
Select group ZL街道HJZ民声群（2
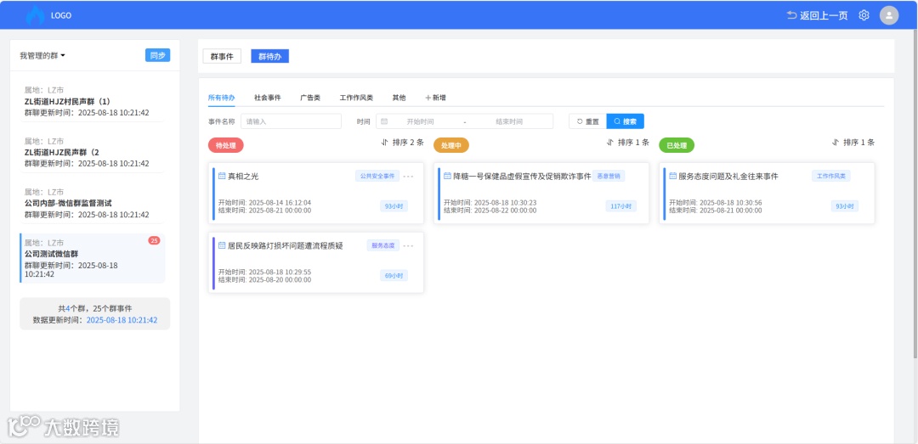tap(93, 152)
